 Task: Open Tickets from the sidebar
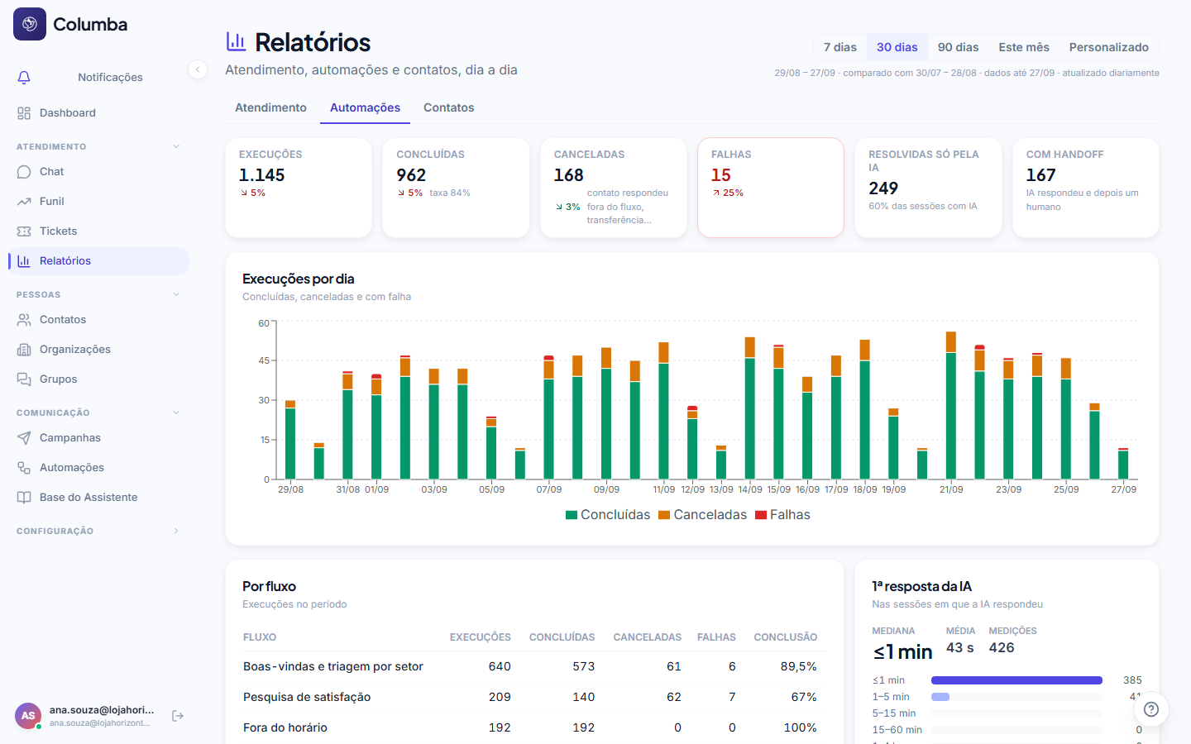pos(99,231)
